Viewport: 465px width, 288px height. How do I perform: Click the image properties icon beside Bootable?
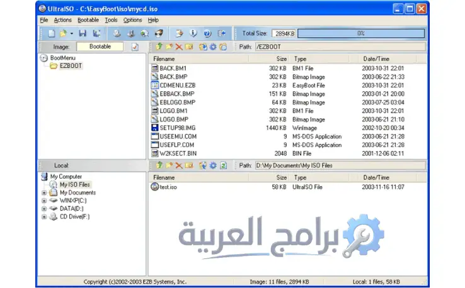pos(135,47)
